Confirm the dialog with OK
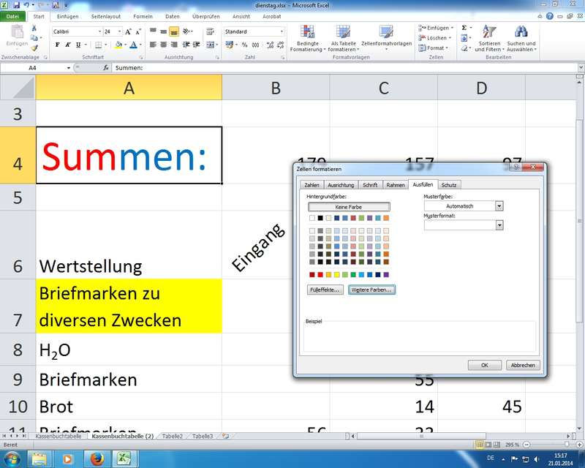The height and width of the screenshot is (468, 585). 485,365
